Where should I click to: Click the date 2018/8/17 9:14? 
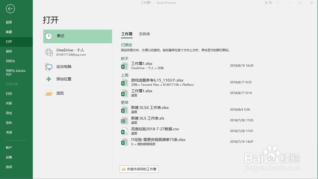tap(241, 93)
